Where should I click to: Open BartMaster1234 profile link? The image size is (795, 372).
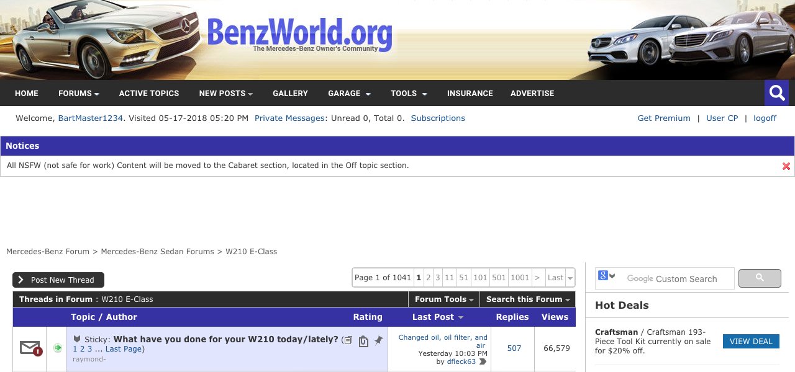(90, 118)
